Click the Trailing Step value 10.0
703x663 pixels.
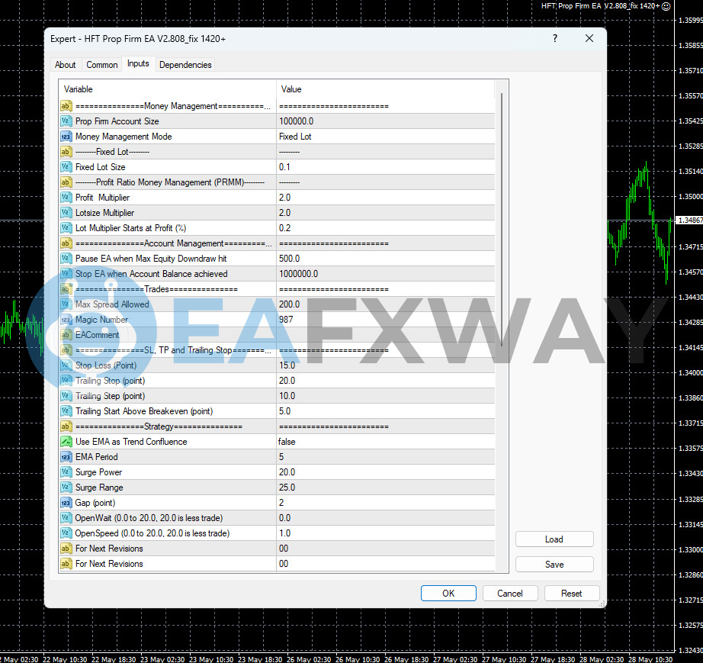(x=386, y=396)
